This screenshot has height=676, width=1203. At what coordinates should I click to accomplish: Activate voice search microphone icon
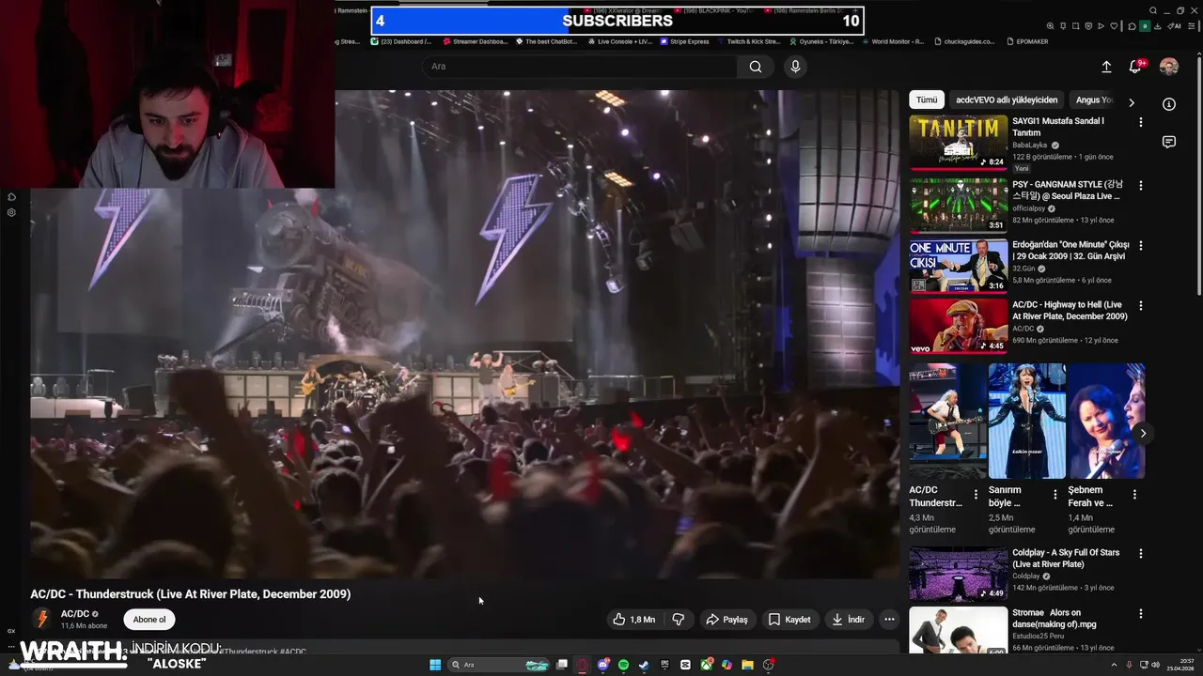pos(795,67)
